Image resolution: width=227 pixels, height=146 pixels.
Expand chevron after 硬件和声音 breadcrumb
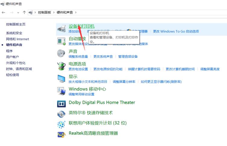(x=76, y=13)
